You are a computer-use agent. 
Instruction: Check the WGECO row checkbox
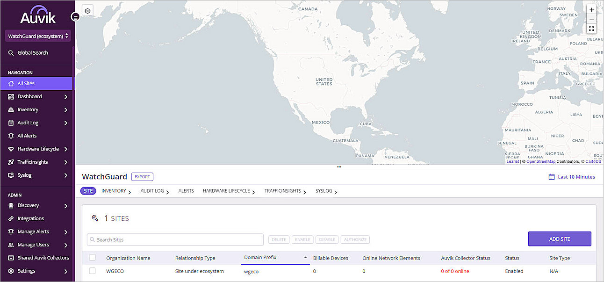[x=92, y=271]
